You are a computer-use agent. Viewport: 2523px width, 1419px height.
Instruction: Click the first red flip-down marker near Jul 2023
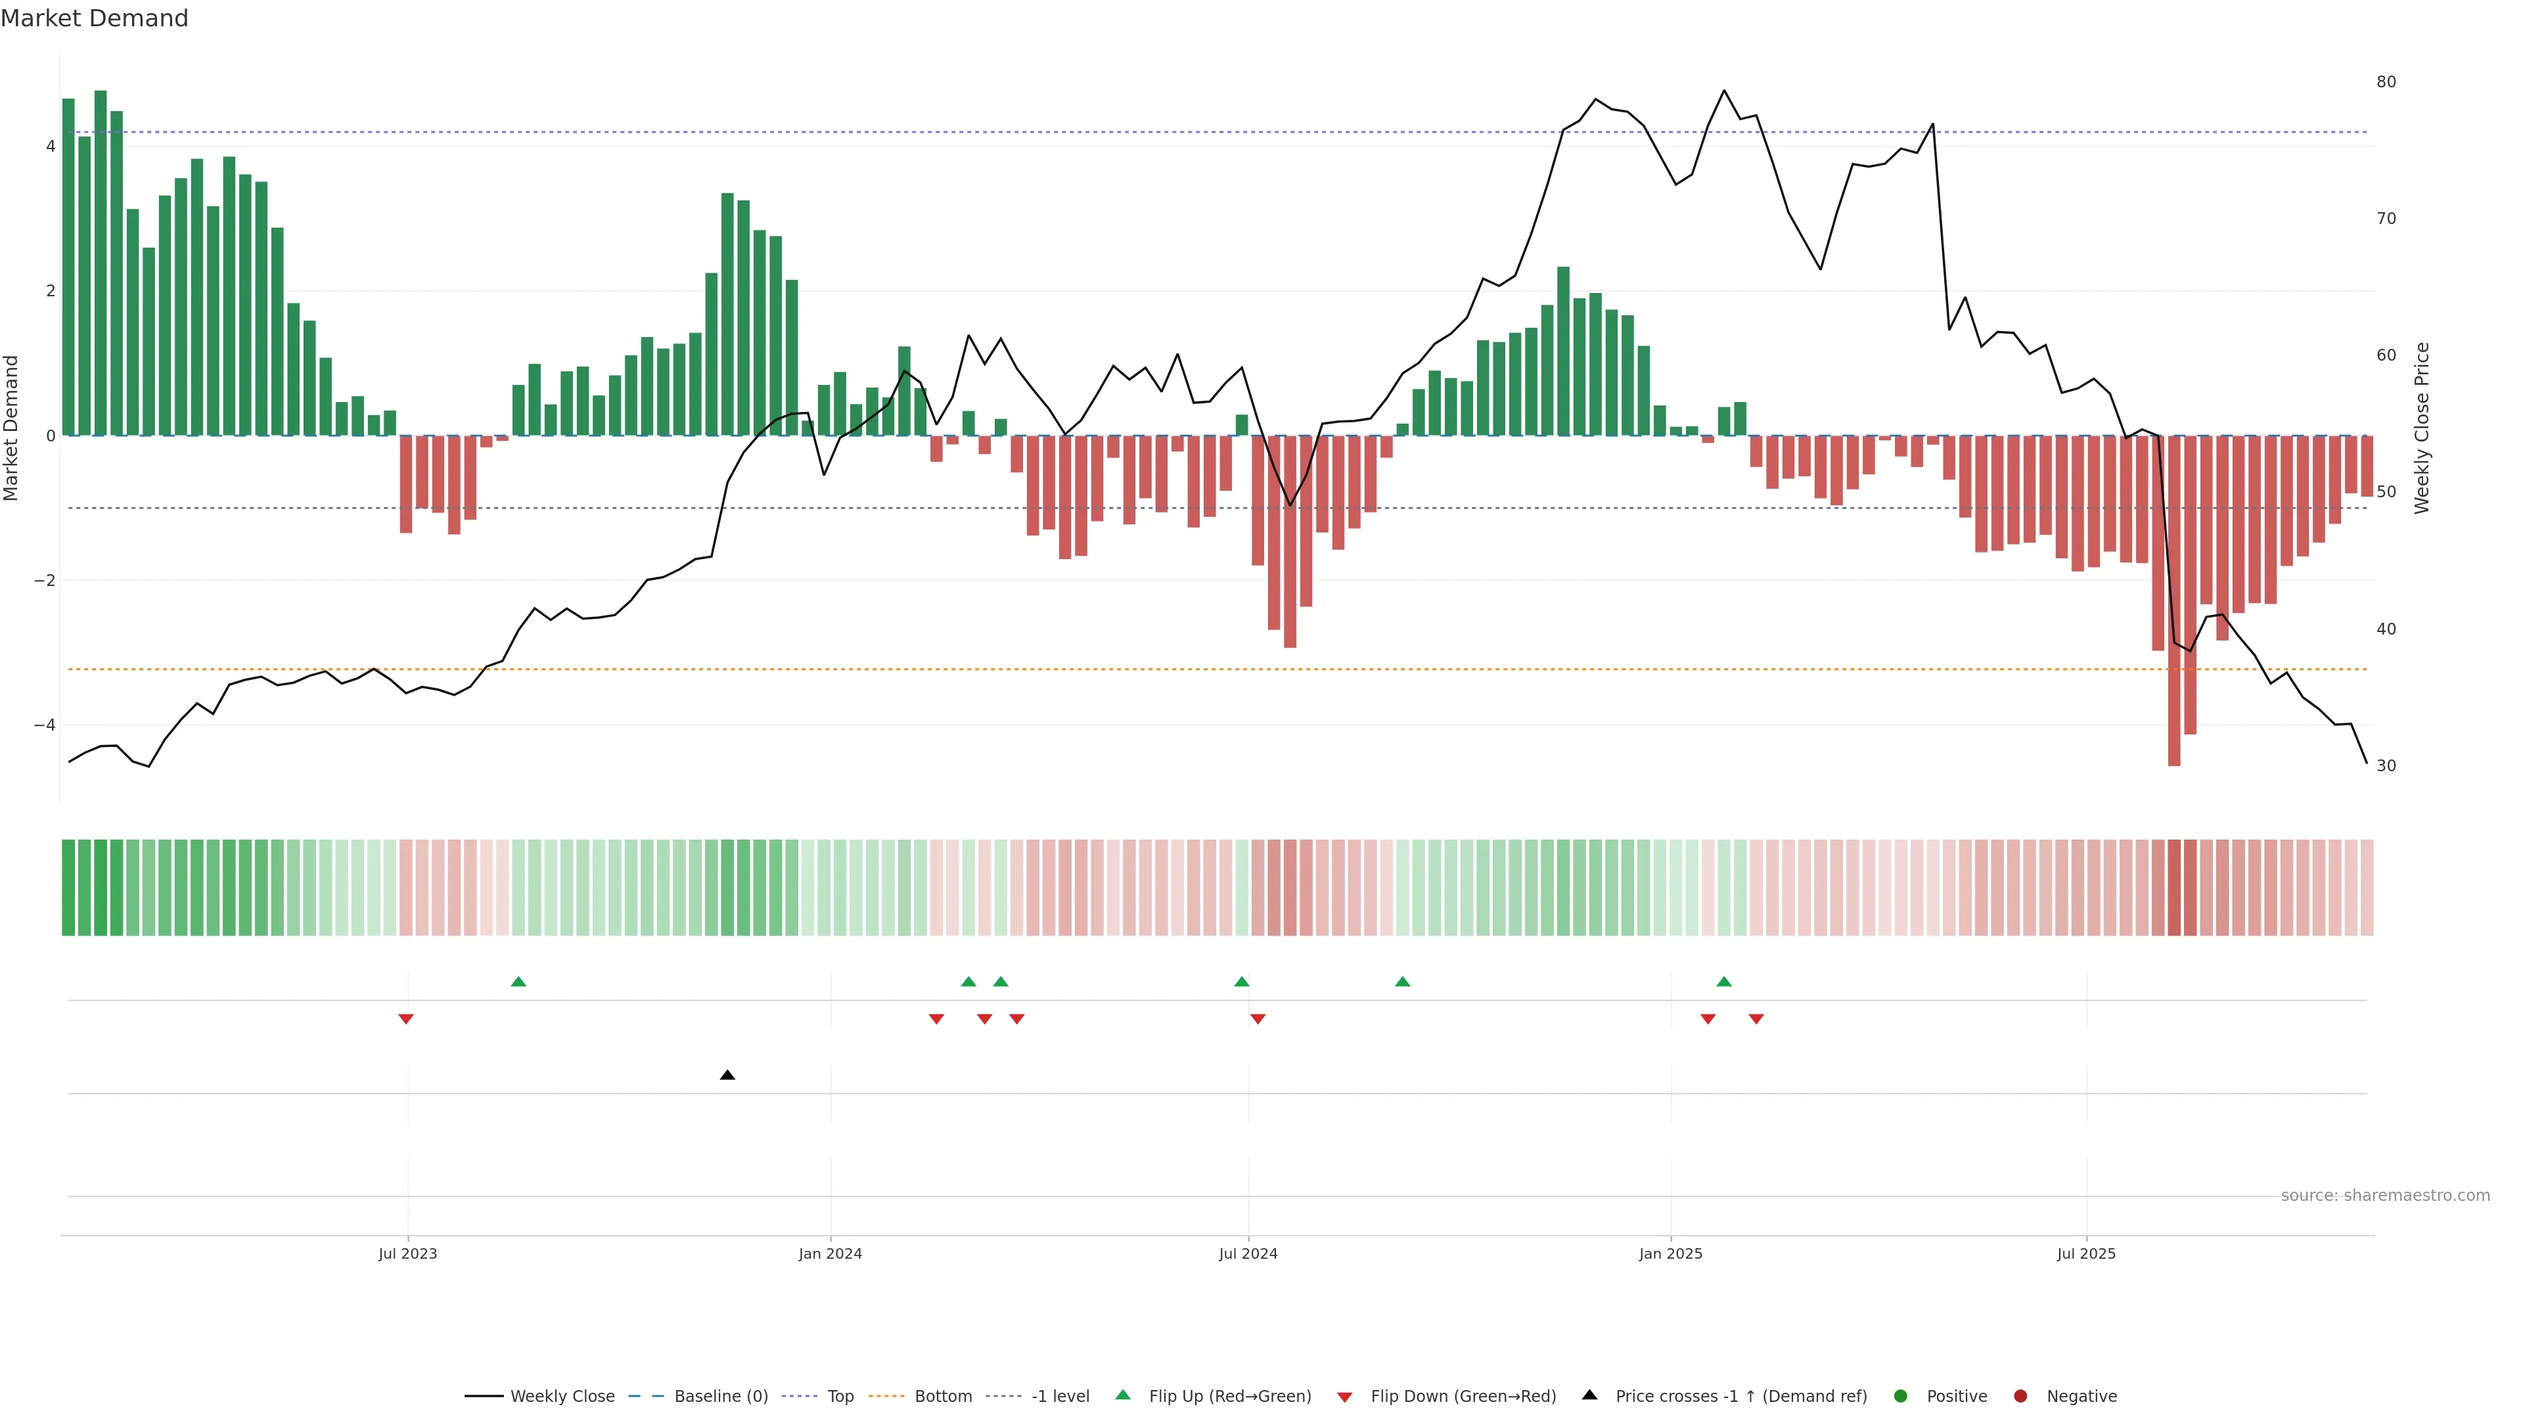pos(405,1020)
